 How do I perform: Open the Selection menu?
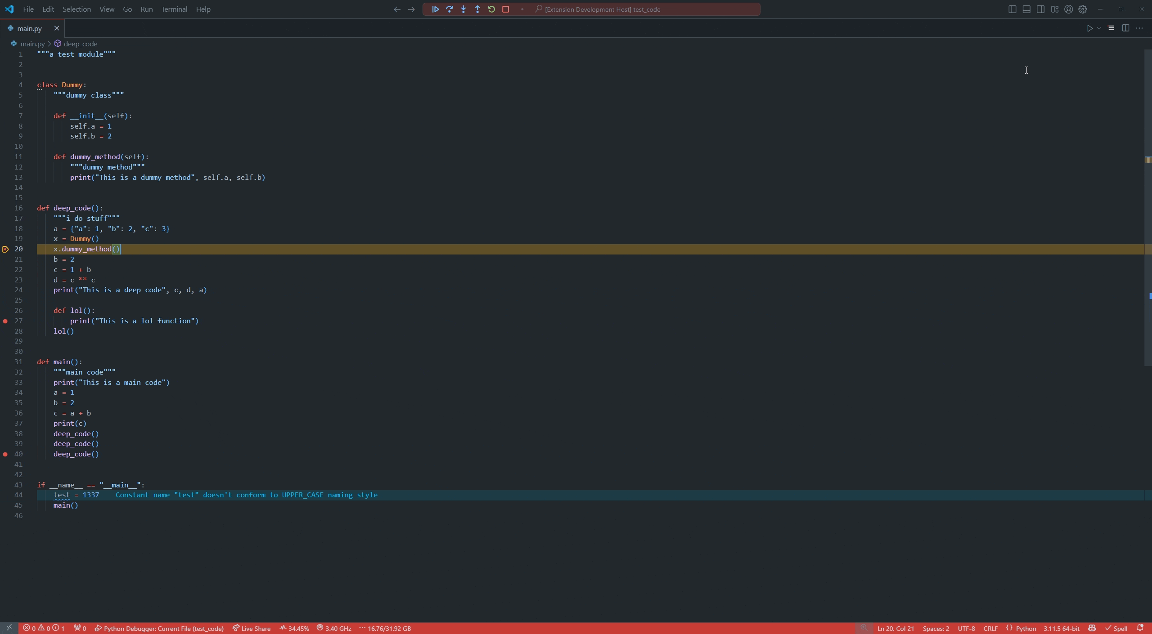pyautogui.click(x=76, y=9)
